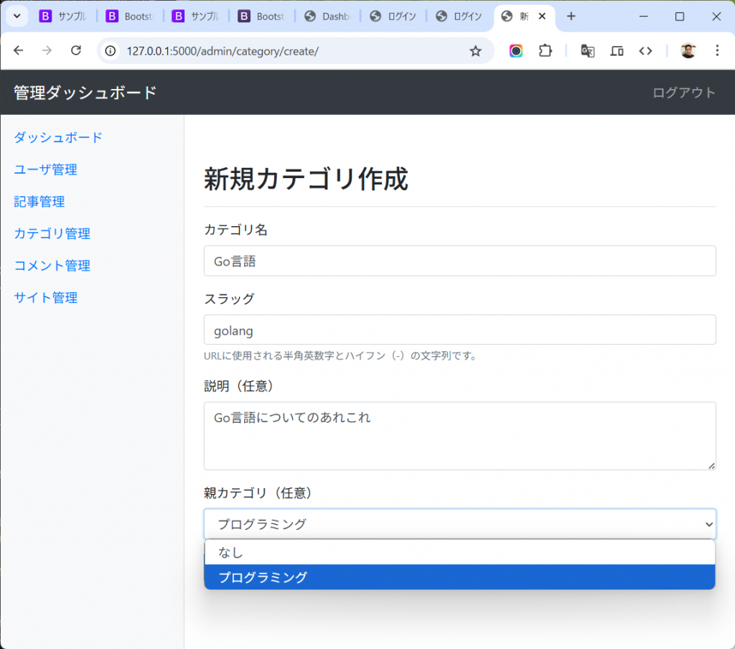Reload the current page
Image resolution: width=735 pixels, height=649 pixels.
click(76, 51)
